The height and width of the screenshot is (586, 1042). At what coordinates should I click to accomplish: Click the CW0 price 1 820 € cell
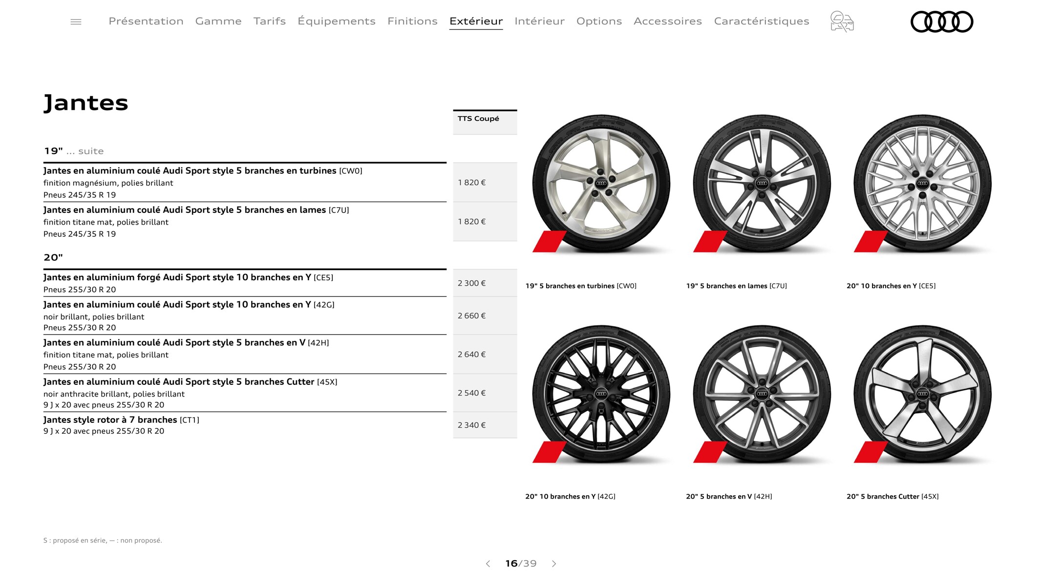(485, 182)
